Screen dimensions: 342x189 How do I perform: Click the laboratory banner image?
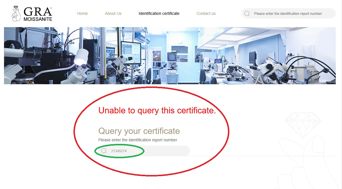[170, 55]
